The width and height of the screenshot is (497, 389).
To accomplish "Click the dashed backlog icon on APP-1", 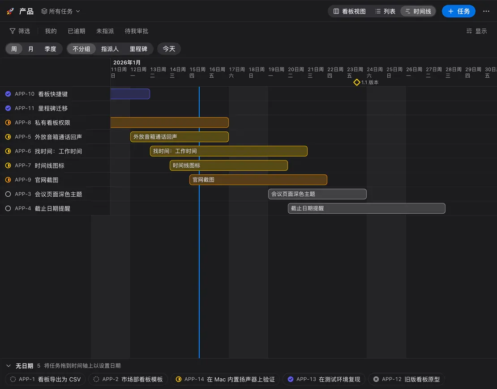I will click(x=13, y=379).
